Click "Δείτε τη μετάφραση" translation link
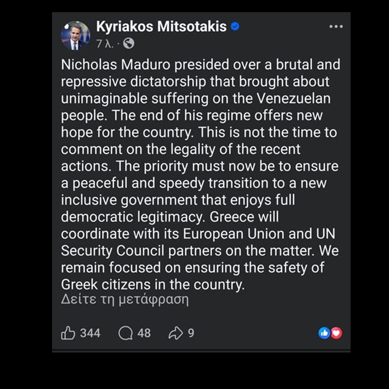This screenshot has width=389, height=389. pos(124,299)
